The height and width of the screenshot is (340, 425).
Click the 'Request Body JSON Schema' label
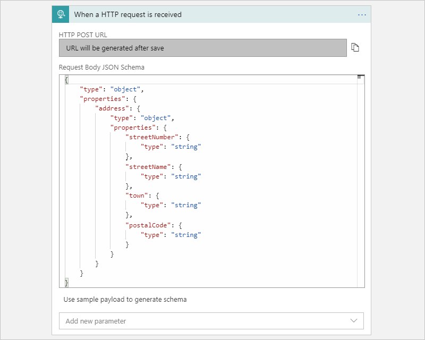[x=101, y=67]
